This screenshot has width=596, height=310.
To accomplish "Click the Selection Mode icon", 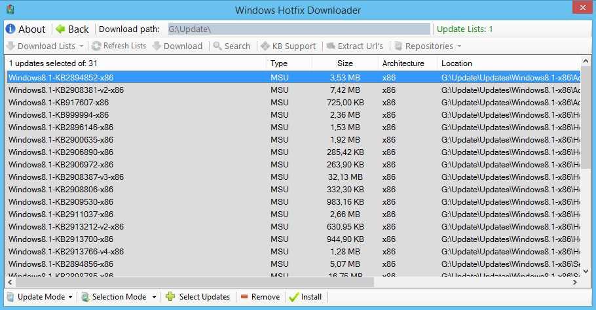I will (86, 297).
